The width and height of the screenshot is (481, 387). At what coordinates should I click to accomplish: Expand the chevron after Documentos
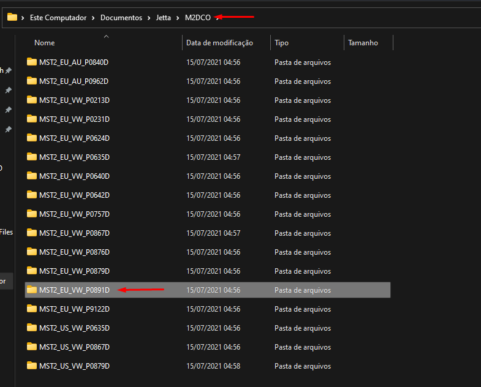pos(149,18)
